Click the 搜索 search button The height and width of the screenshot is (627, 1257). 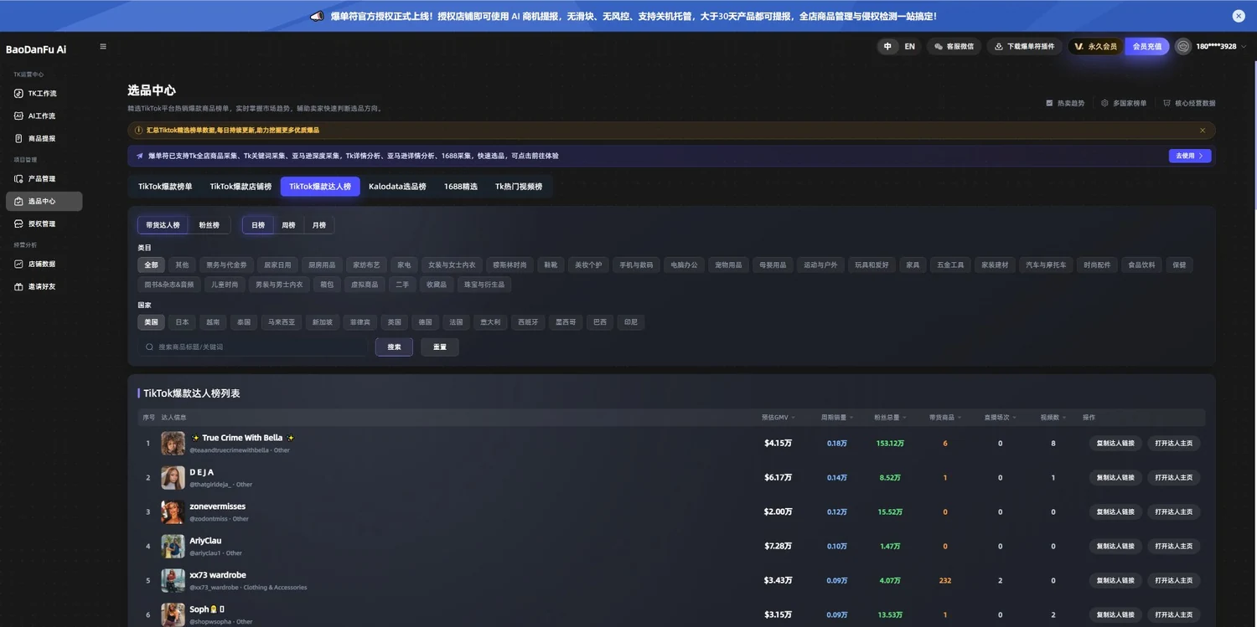coord(394,347)
